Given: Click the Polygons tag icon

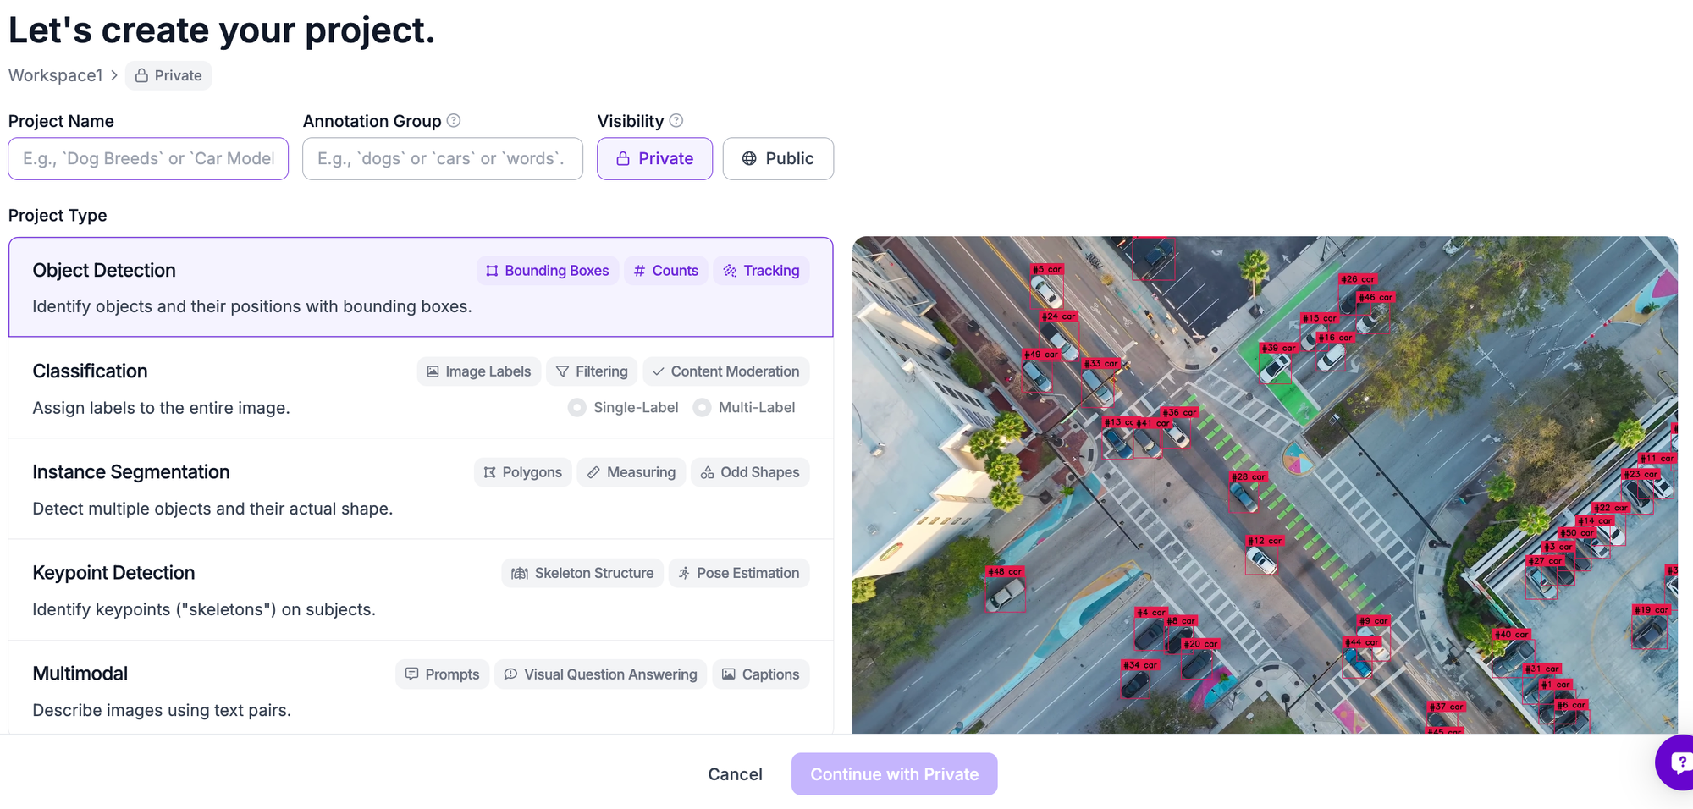Looking at the screenshot, I should click(x=489, y=472).
